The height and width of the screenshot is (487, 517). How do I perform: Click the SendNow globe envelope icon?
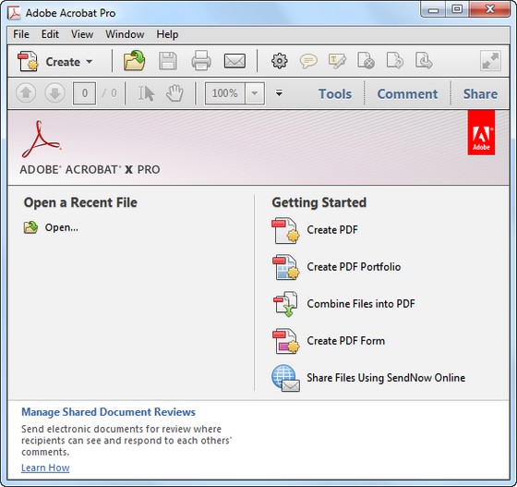(x=285, y=378)
